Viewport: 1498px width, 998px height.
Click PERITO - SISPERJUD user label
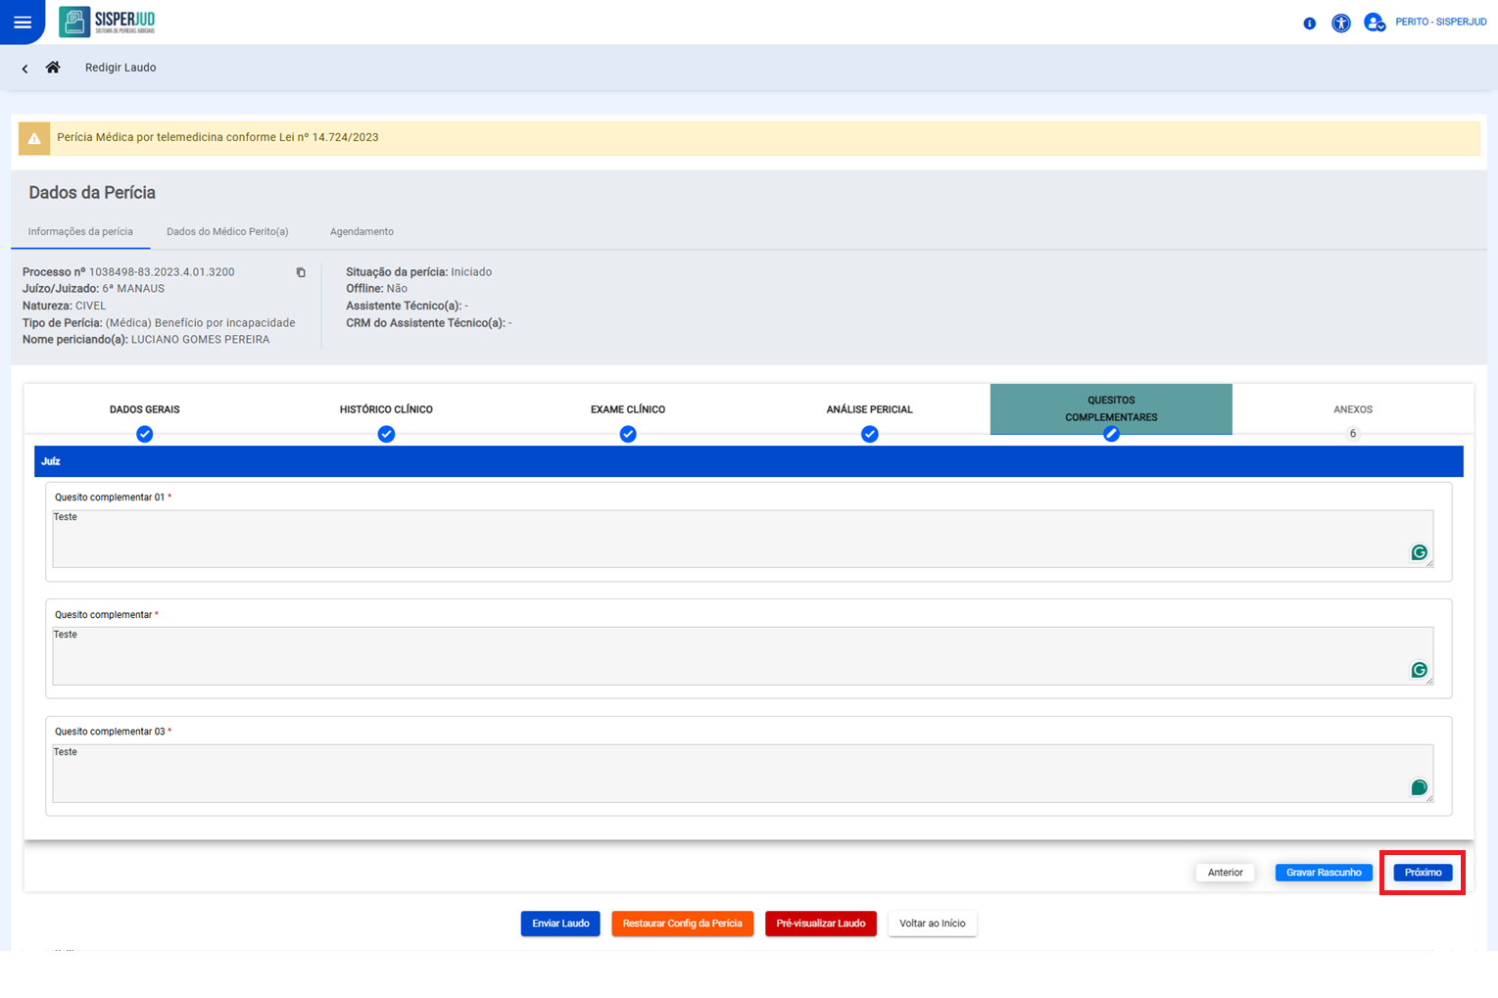tap(1440, 23)
